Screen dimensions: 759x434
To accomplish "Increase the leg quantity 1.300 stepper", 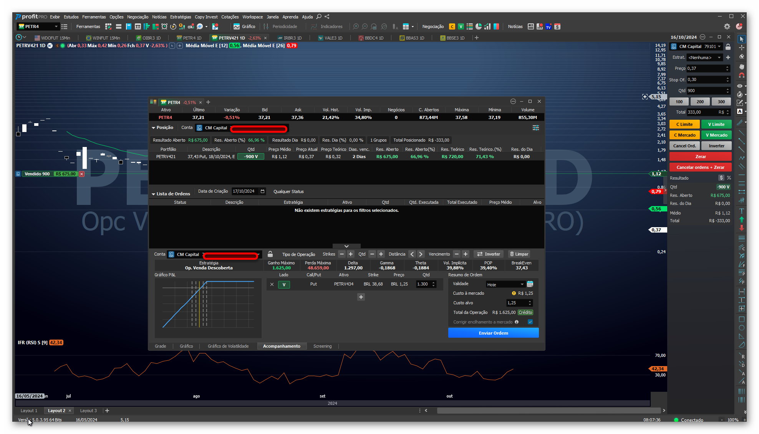I will pos(434,283).
